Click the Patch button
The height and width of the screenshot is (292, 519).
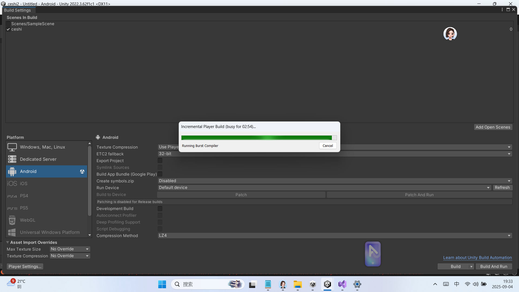241,195
